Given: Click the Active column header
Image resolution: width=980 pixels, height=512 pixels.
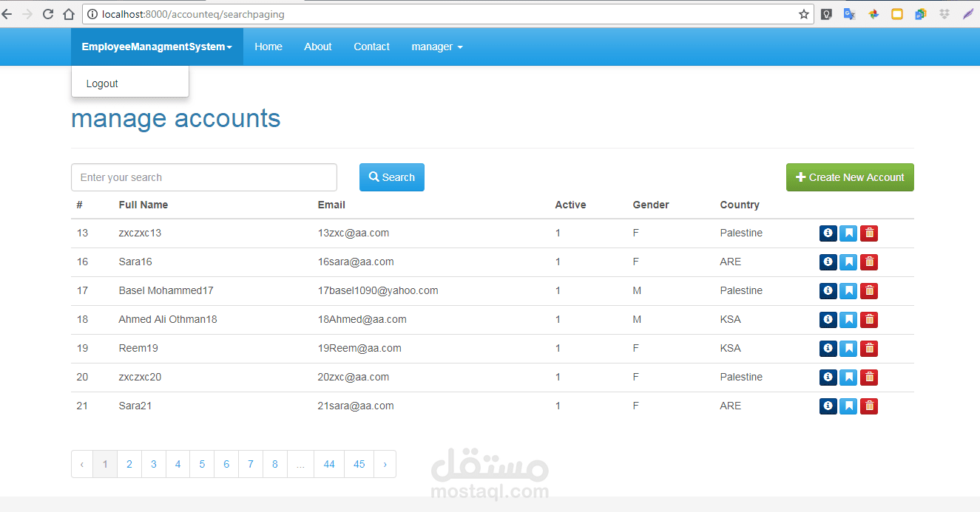Looking at the screenshot, I should (x=570, y=205).
